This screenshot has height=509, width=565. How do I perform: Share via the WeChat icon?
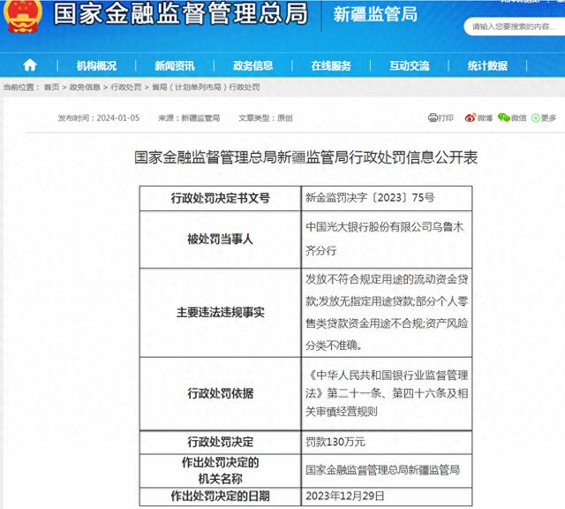(x=504, y=118)
